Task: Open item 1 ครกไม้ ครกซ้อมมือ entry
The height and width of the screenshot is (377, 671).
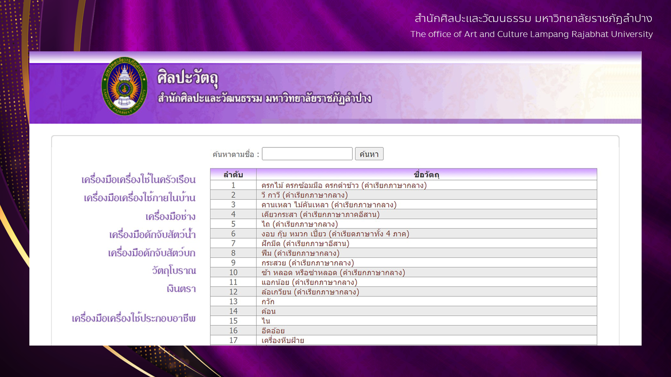Action: point(344,185)
